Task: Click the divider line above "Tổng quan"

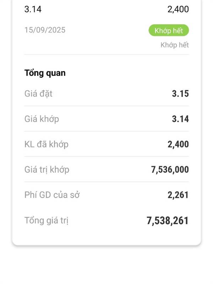Action: (x=106, y=55)
